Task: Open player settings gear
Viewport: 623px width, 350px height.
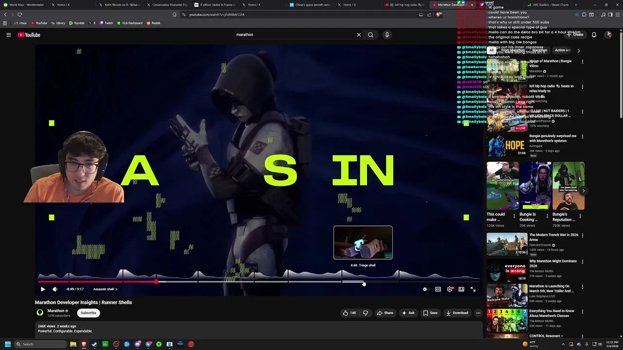Action: pyautogui.click(x=450, y=289)
